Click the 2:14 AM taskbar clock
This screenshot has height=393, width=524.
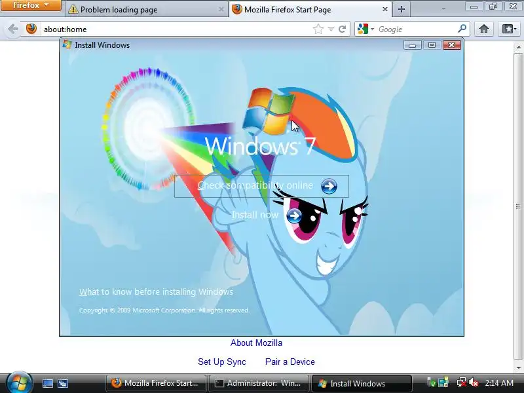(x=499, y=383)
